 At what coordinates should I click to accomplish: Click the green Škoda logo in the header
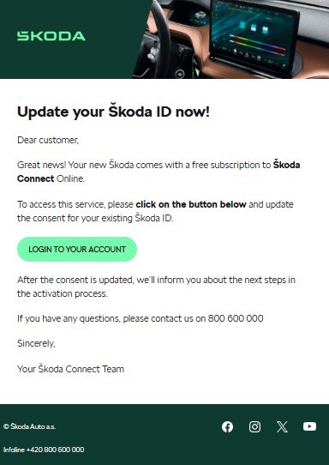tap(51, 36)
